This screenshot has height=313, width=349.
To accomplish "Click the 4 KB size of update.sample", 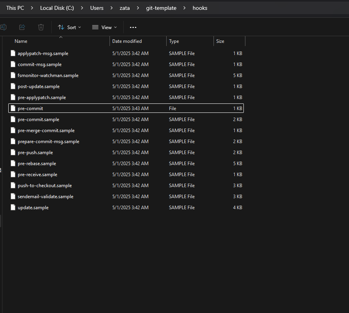I will tap(238, 208).
